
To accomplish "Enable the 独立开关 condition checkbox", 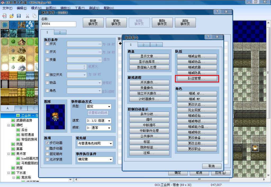I will pyautogui.click(x=47, y=74).
